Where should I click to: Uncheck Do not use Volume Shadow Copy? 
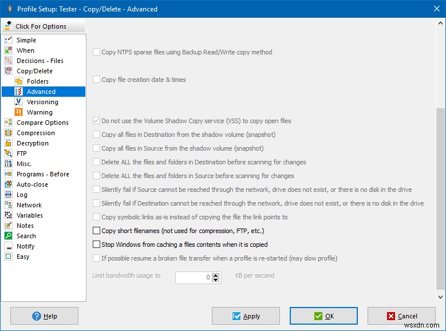[x=96, y=121]
